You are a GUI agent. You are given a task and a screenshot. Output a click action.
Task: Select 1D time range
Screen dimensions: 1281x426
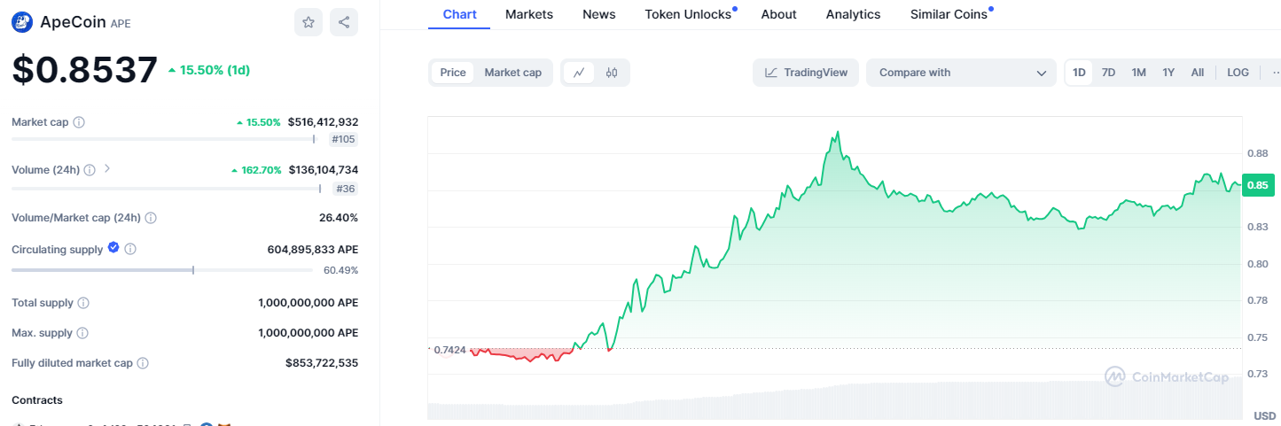click(1079, 73)
